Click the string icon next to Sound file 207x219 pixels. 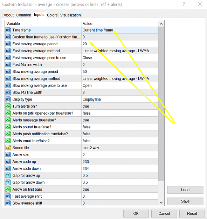[x=8, y=148]
